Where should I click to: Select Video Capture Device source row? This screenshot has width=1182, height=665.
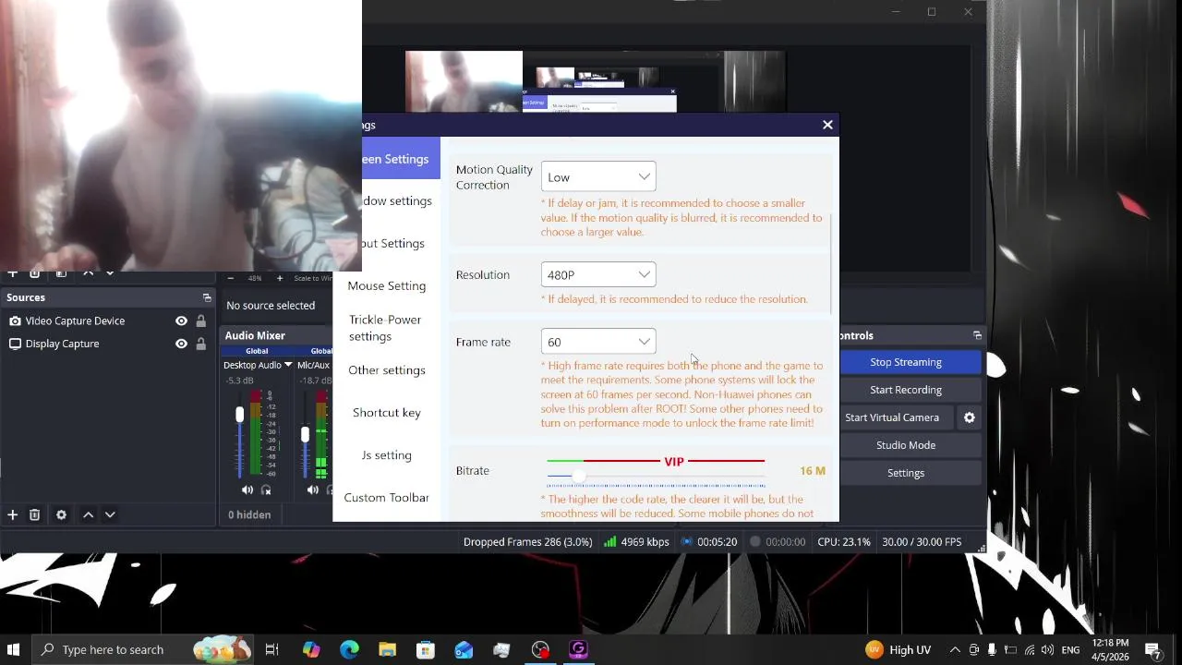pyautogui.click(x=108, y=320)
